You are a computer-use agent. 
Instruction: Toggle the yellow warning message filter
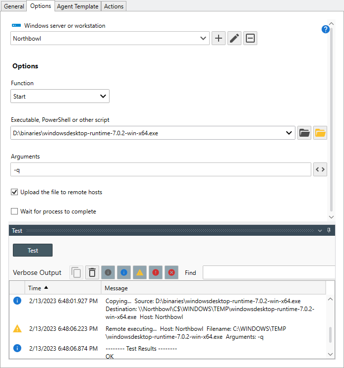(140, 272)
